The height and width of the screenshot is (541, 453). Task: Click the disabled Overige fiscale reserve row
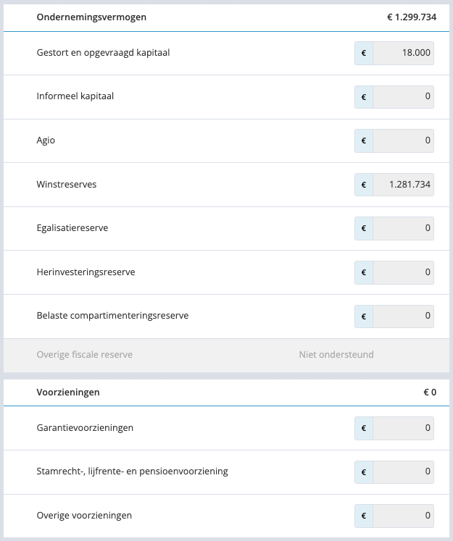pyautogui.click(x=226, y=355)
